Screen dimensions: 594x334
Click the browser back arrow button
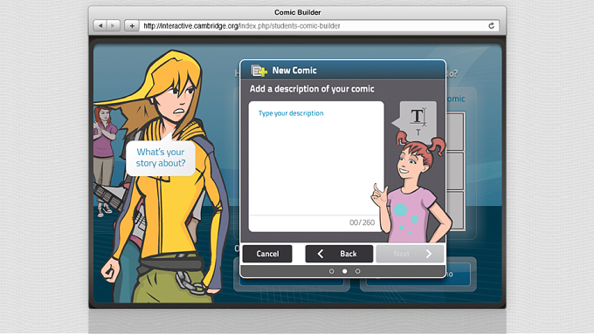[100, 25]
